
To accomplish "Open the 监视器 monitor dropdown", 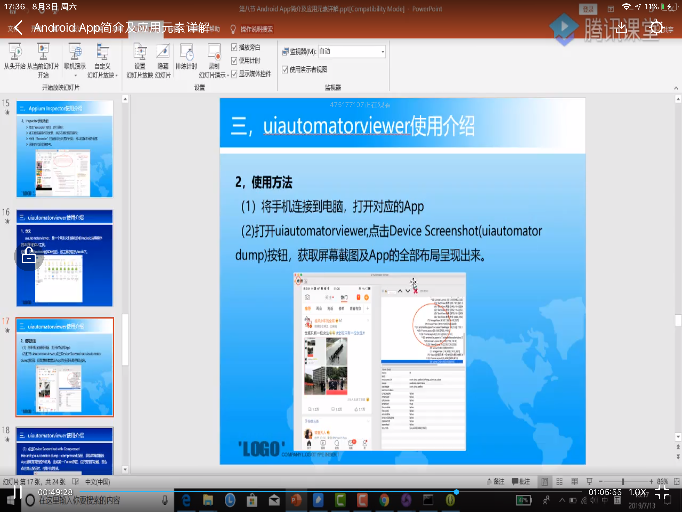I will 383,52.
